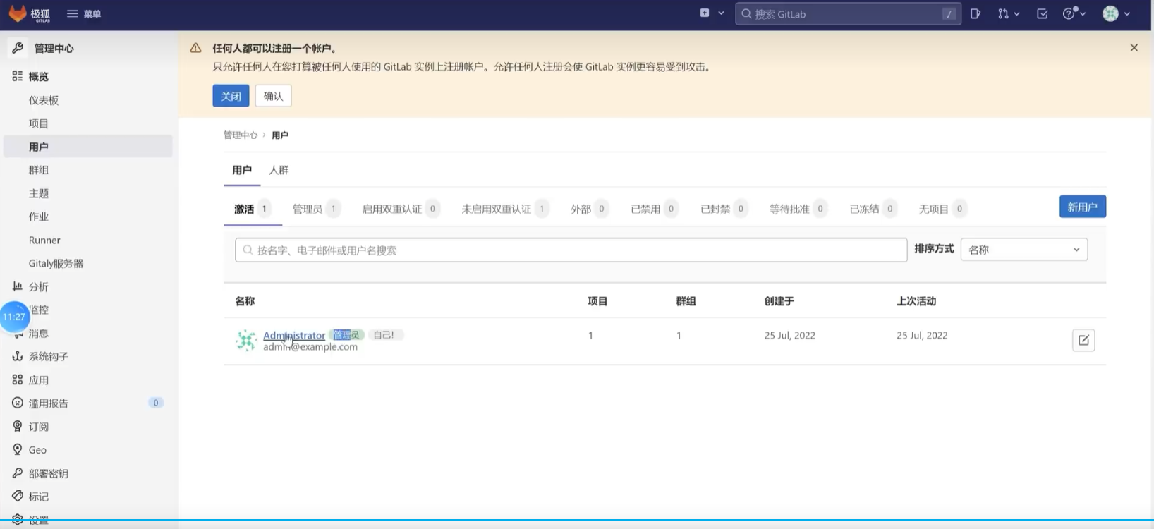Click the 创建于 25 Jul, 2022 cell
This screenshot has width=1154, height=529.
coord(790,335)
